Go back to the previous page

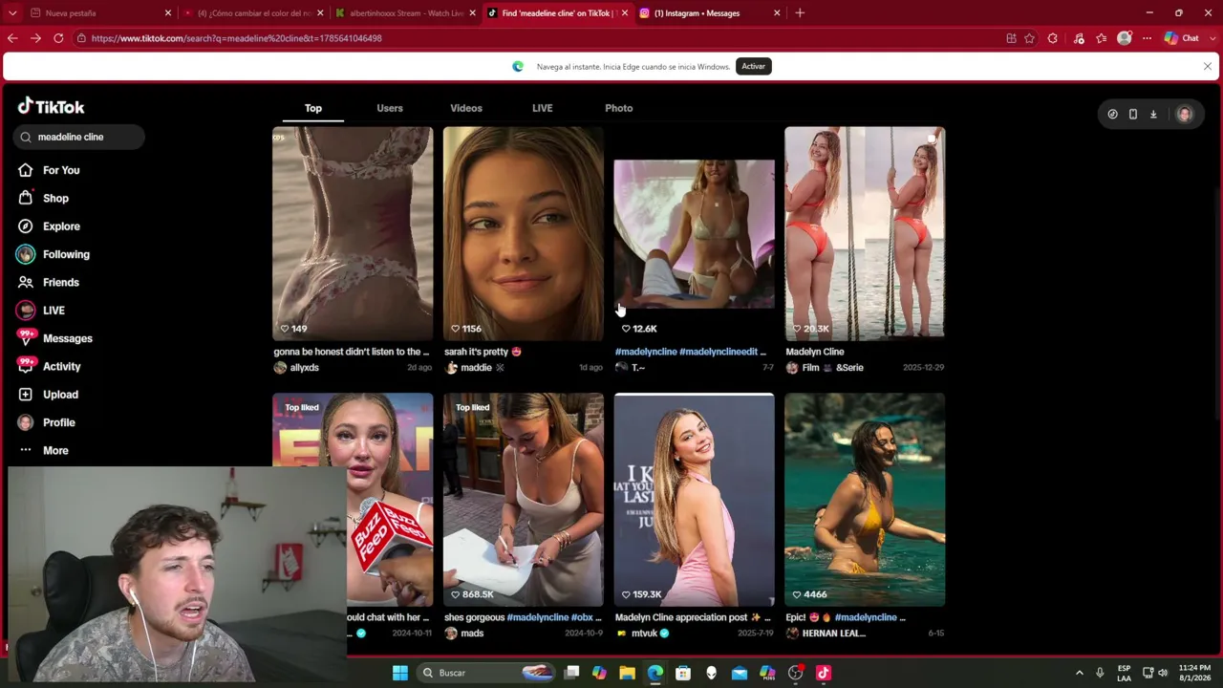pyautogui.click(x=12, y=38)
